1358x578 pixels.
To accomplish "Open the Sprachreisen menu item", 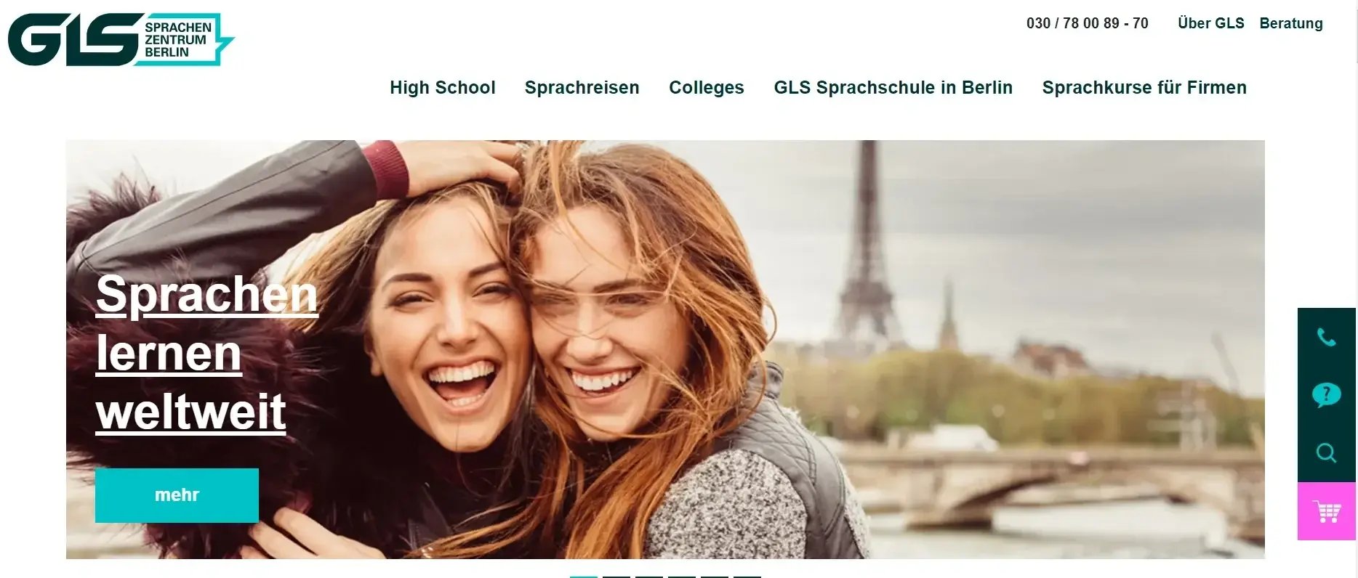I will (582, 88).
